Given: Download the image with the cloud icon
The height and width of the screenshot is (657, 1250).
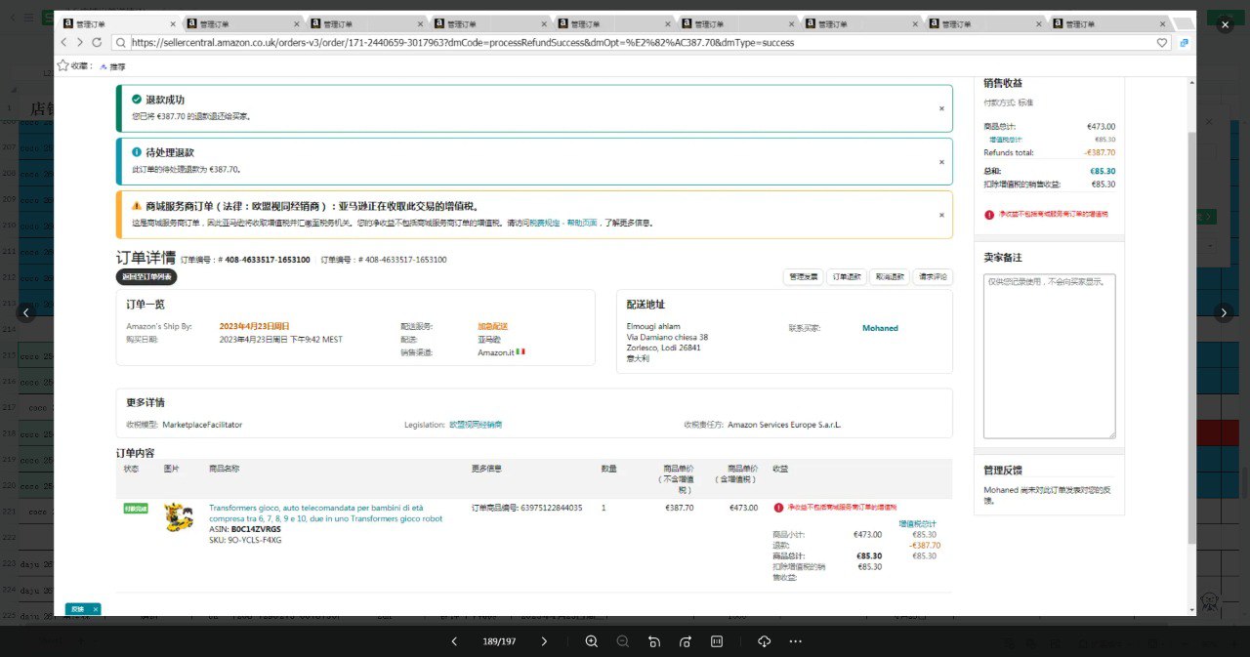Looking at the screenshot, I should click(x=764, y=641).
